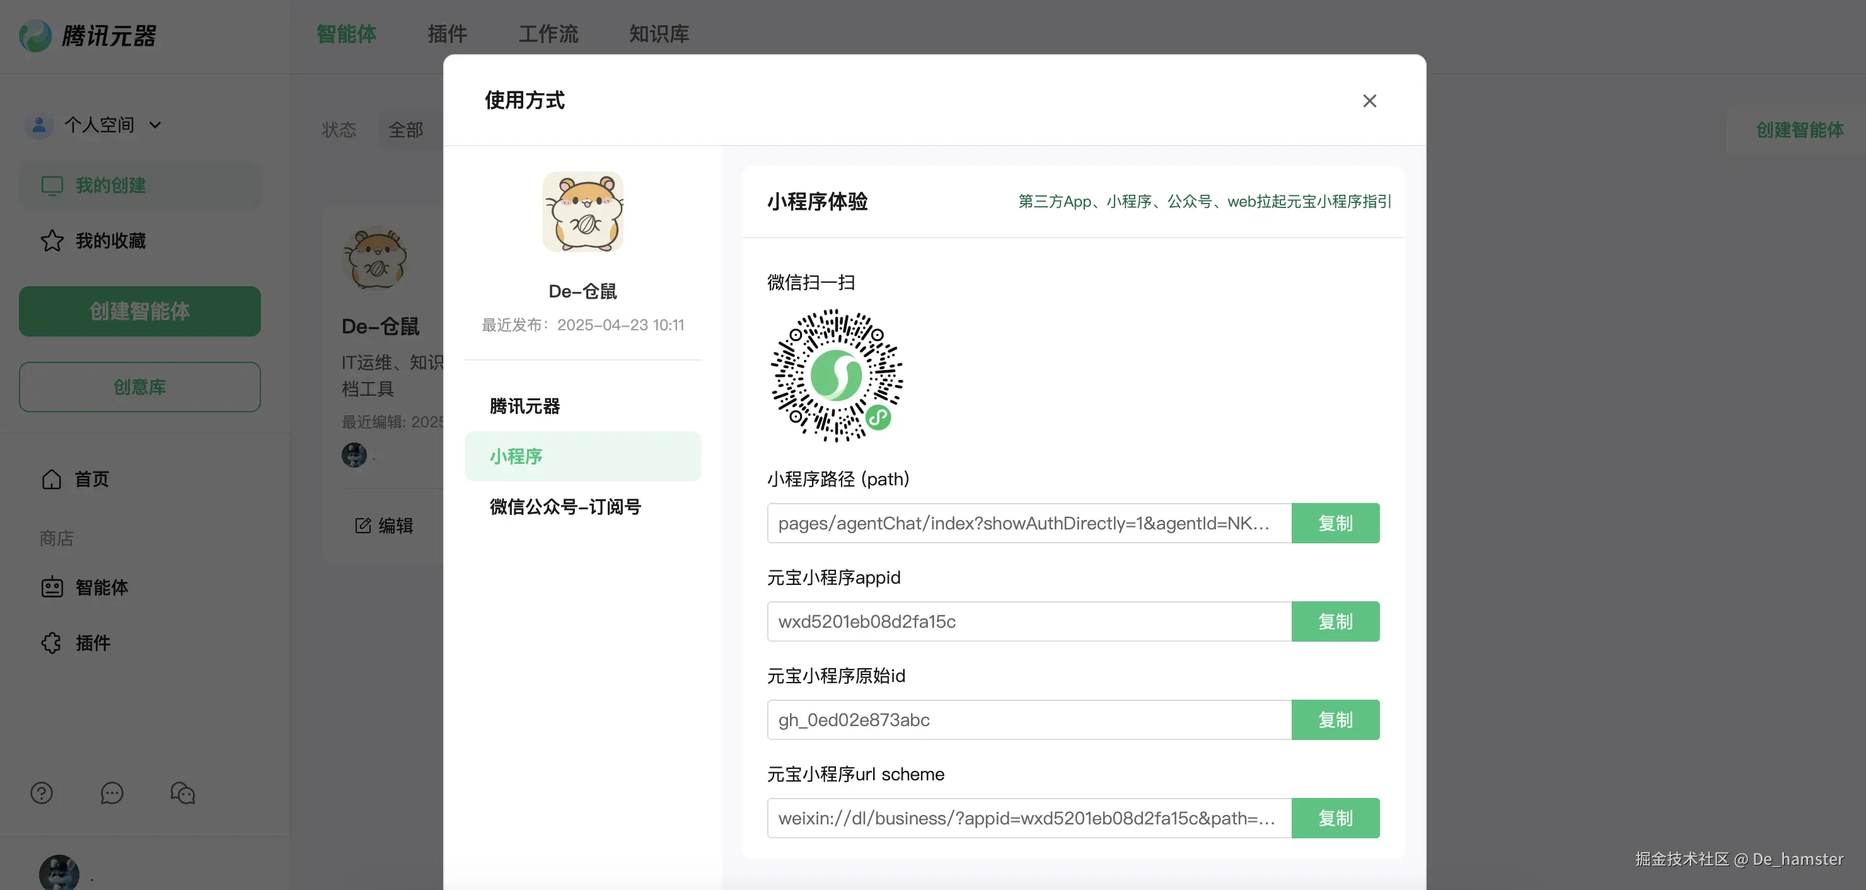Click the 元宝小程序原始id input field
This screenshot has width=1866, height=890.
[x=1029, y=720]
